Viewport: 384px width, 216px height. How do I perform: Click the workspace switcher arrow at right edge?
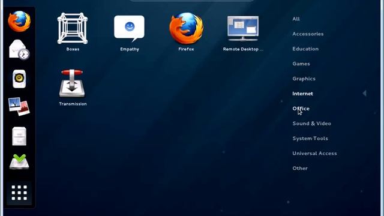(364, 94)
